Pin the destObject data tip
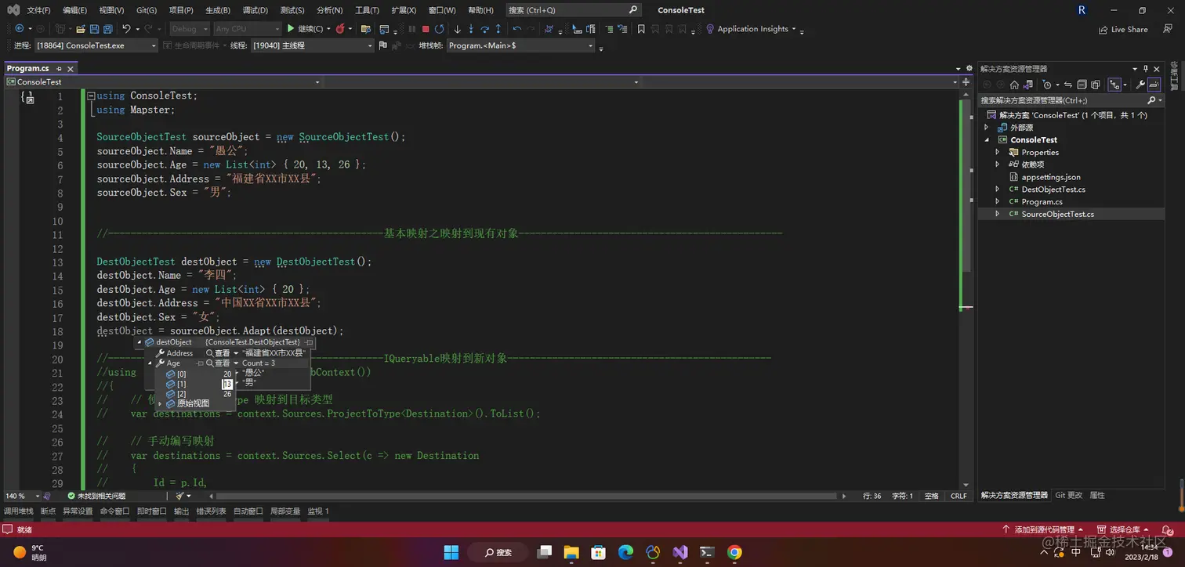Image resolution: width=1185 pixels, height=567 pixels. pos(310,342)
